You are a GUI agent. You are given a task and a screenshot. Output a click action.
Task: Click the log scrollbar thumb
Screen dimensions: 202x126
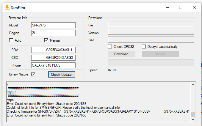point(193,114)
